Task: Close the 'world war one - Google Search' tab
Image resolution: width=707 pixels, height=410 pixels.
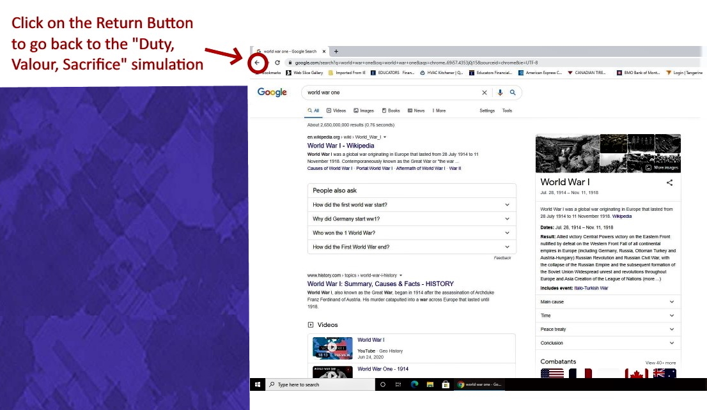Action: click(323, 51)
